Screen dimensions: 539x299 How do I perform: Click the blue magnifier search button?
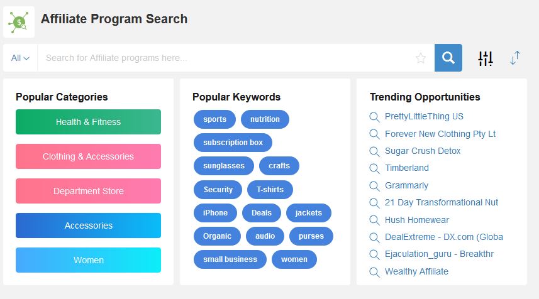(x=448, y=58)
